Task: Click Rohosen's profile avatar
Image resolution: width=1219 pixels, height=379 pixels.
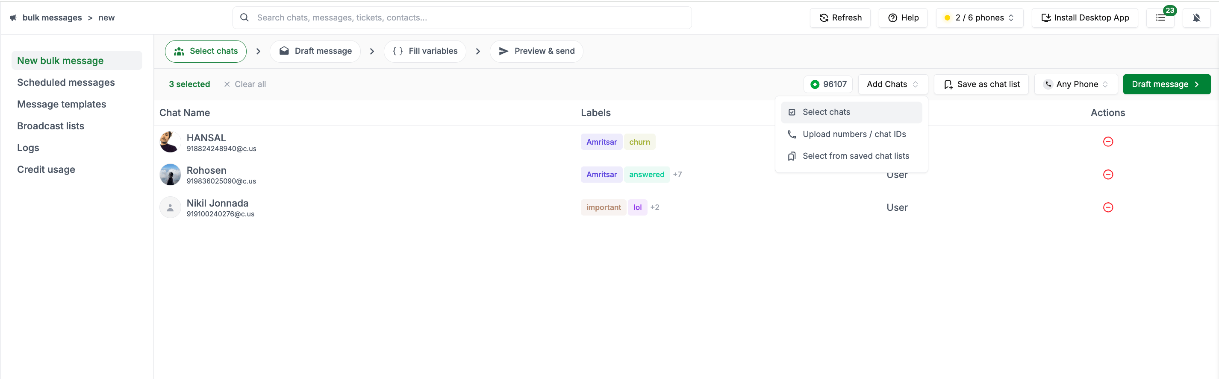Action: (170, 175)
